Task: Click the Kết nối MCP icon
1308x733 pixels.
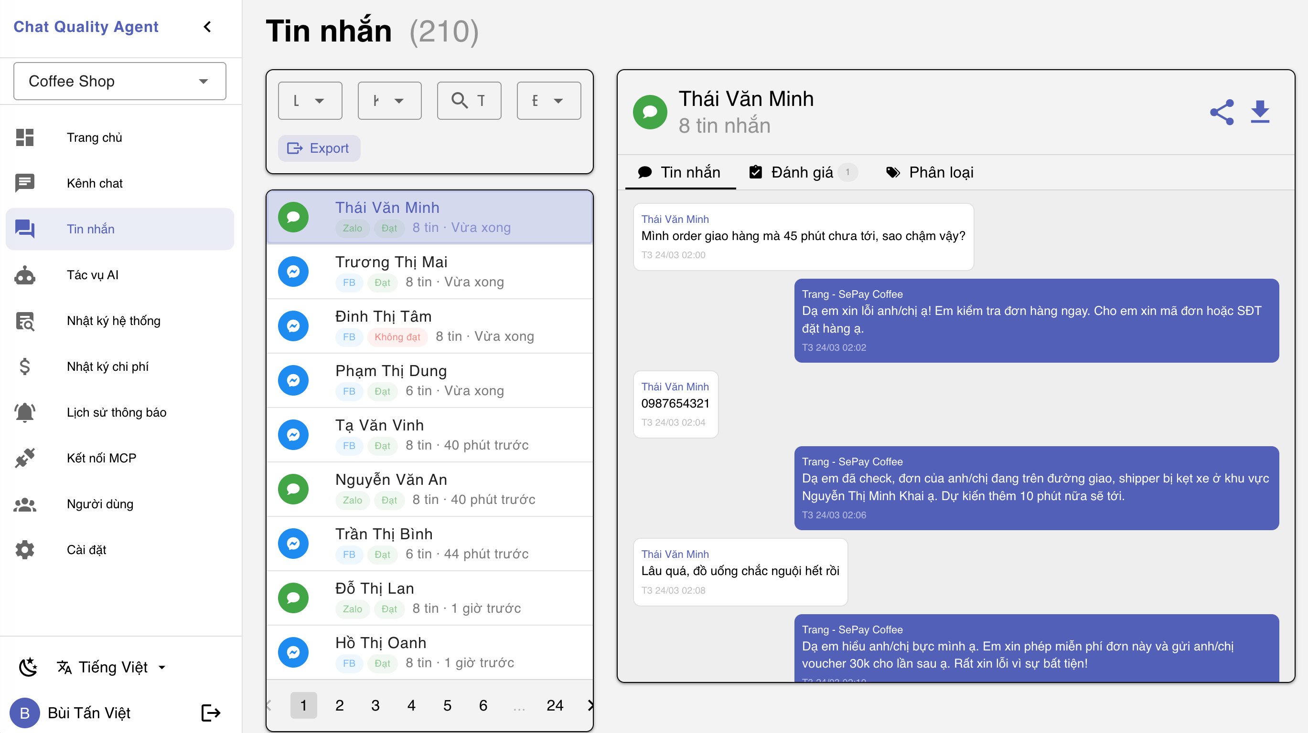Action: coord(25,458)
